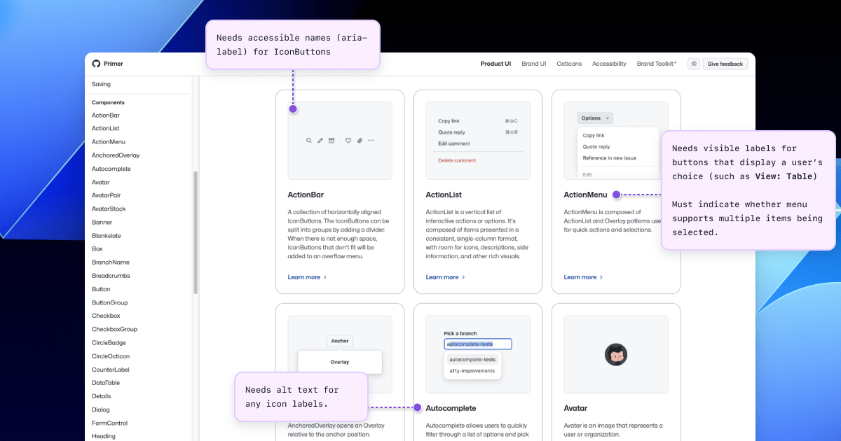Click the search icon in ActionBar preview
The height and width of the screenshot is (441, 841).
point(308,141)
